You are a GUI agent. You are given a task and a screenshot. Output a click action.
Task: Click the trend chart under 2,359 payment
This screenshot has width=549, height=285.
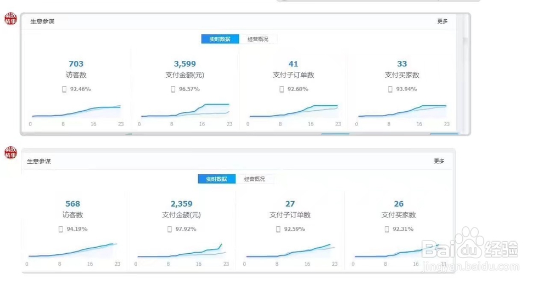click(x=182, y=250)
